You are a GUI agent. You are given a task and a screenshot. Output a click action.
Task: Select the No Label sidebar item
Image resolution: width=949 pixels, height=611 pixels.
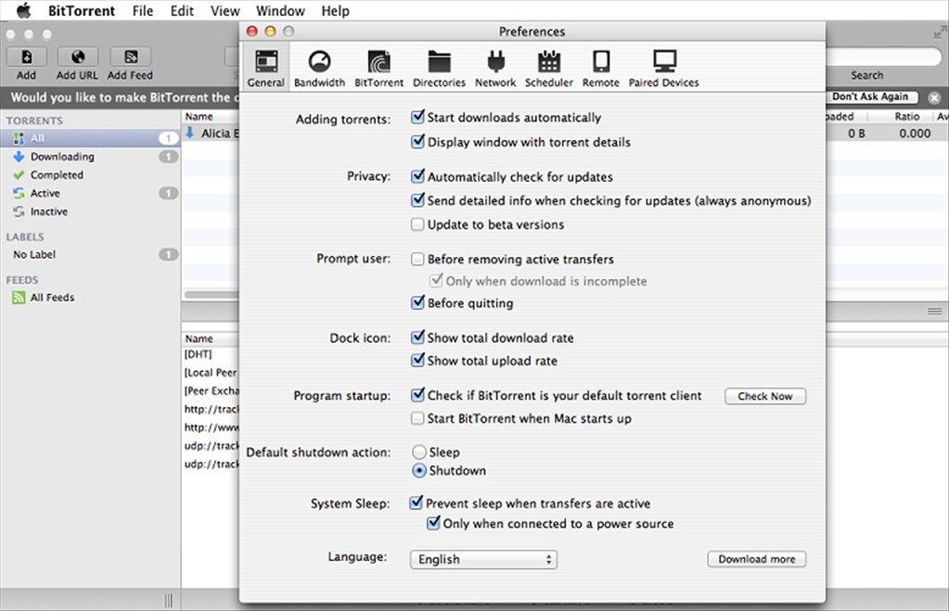click(90, 255)
